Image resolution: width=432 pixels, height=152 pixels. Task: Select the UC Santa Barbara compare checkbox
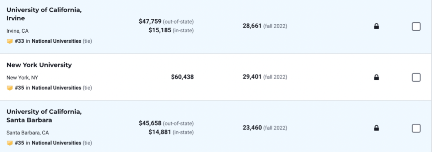tap(416, 128)
